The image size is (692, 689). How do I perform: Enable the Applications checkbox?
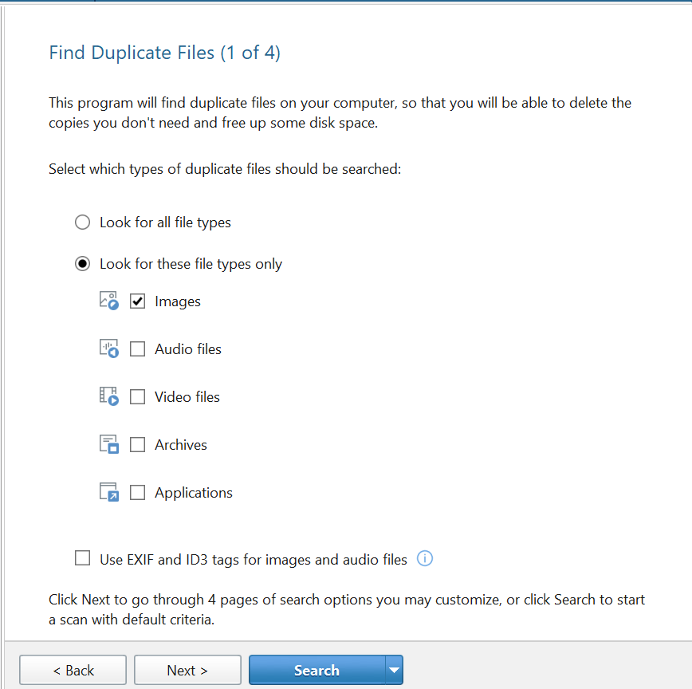[x=137, y=493]
